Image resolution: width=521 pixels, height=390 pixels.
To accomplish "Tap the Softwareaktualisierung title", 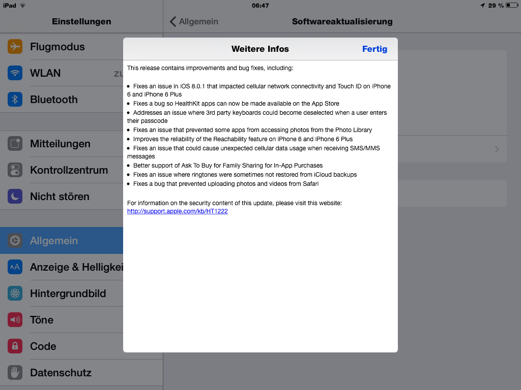I will coord(342,21).
